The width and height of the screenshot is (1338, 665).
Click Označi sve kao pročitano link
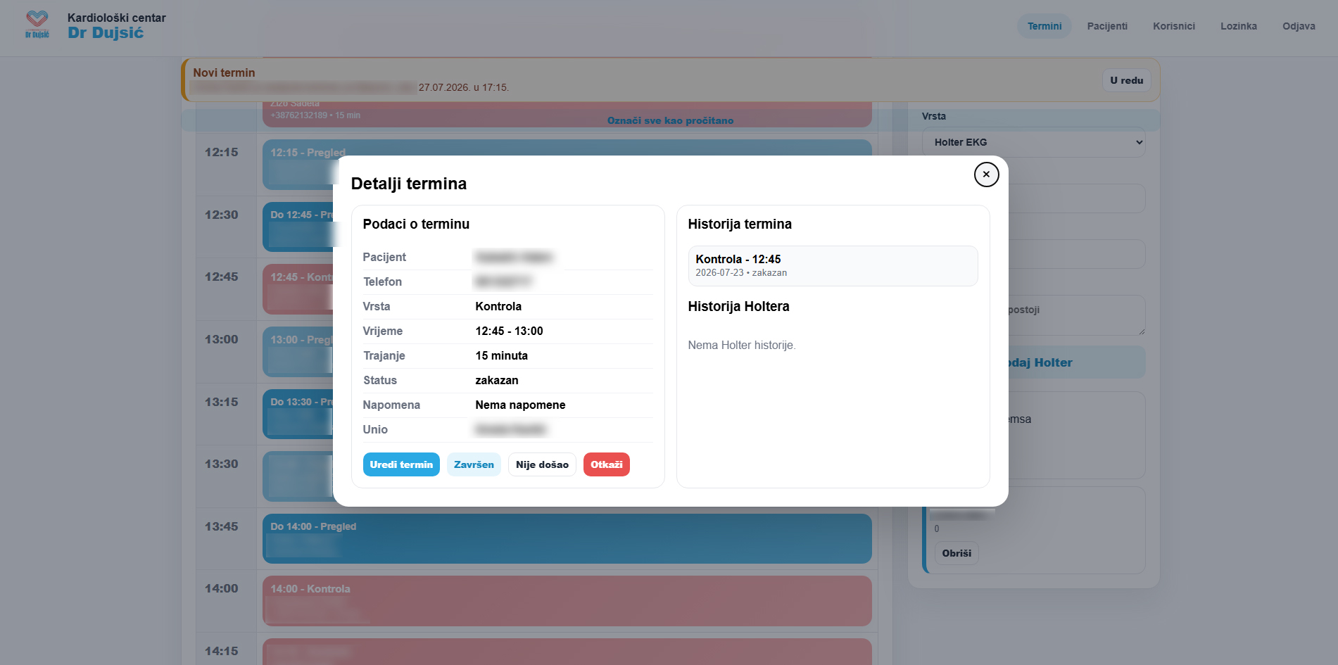point(670,120)
